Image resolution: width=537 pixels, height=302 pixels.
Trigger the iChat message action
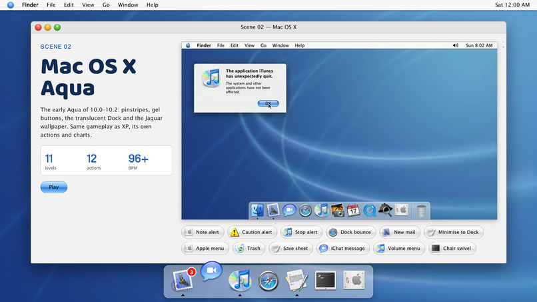point(343,248)
